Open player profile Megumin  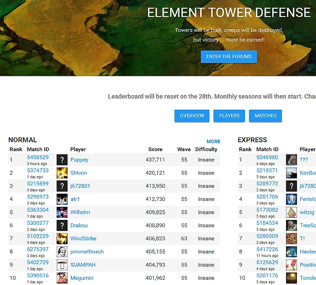(82, 278)
